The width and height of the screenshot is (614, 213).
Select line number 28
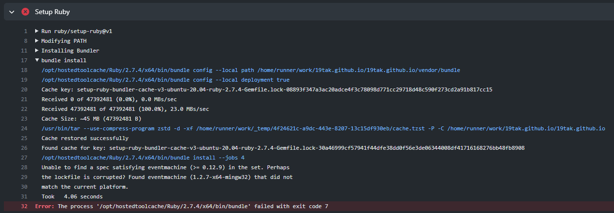[x=24, y=167]
